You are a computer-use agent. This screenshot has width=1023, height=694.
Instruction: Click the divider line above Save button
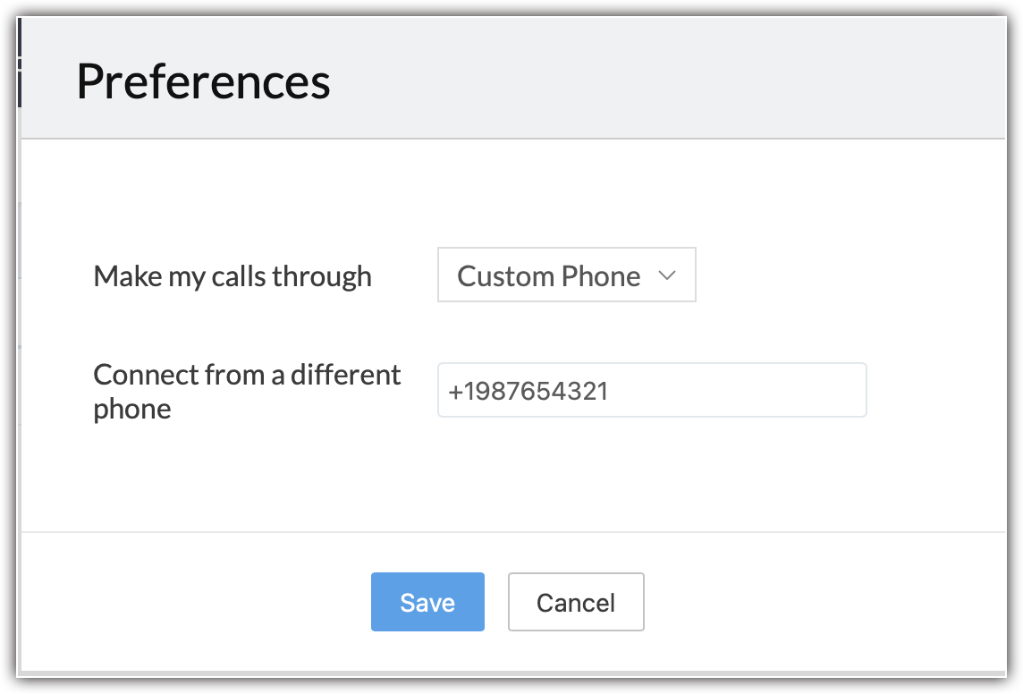(x=511, y=532)
